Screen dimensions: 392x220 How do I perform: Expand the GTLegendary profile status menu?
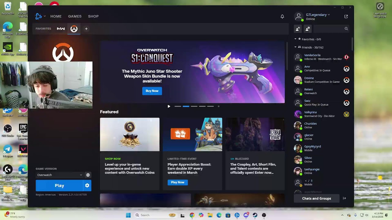click(318, 15)
